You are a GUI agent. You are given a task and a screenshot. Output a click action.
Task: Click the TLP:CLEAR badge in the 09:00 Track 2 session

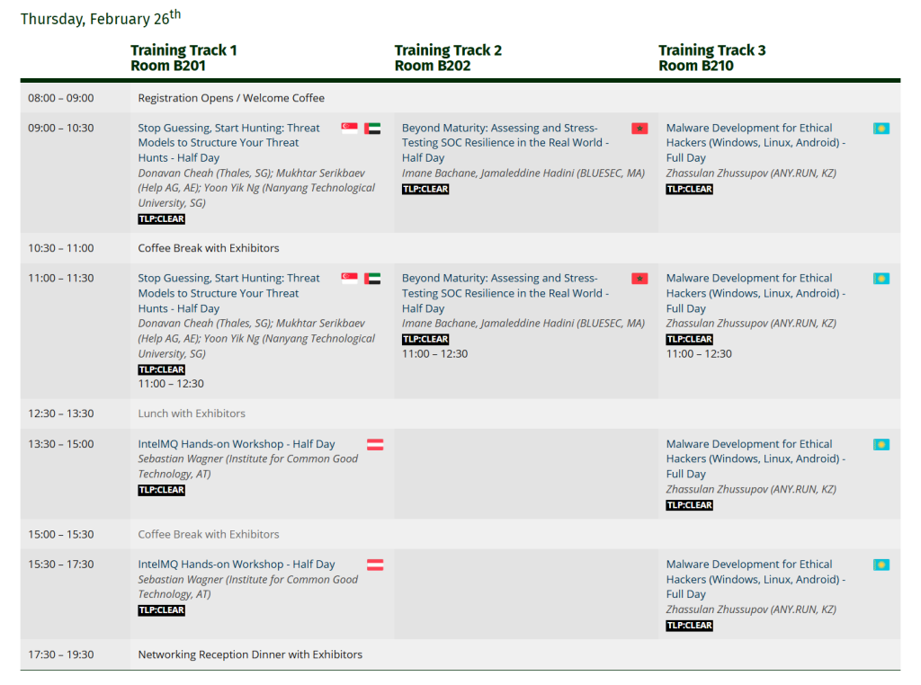click(x=425, y=189)
